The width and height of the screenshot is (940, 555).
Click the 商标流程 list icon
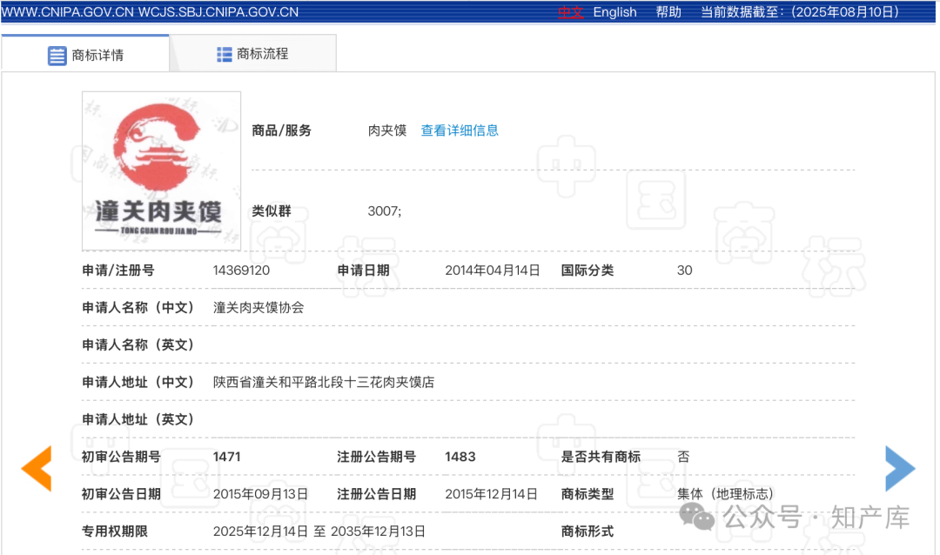225,55
